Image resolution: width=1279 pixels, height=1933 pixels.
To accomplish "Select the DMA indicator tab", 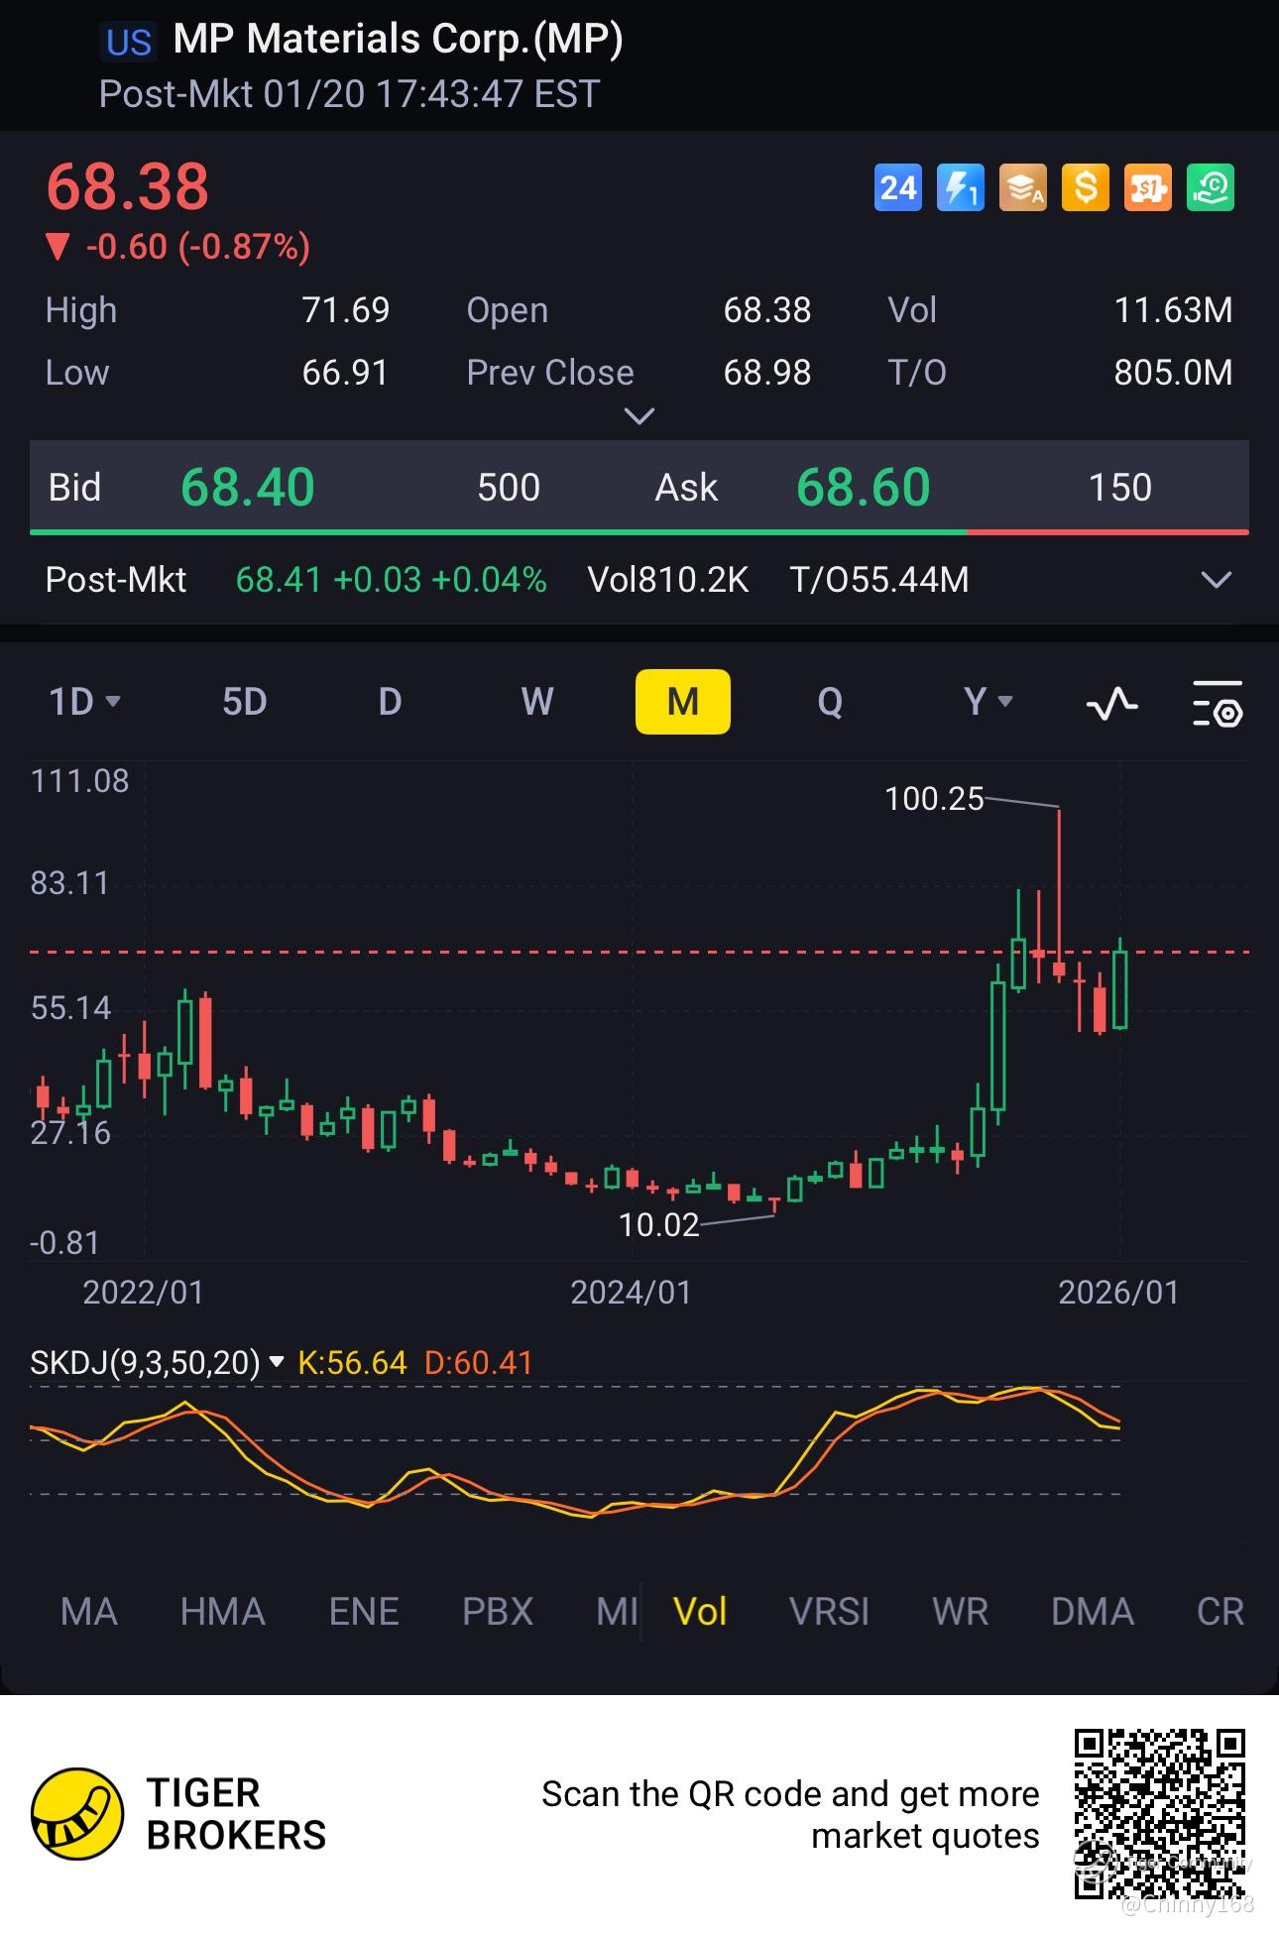I will 1093,1612.
